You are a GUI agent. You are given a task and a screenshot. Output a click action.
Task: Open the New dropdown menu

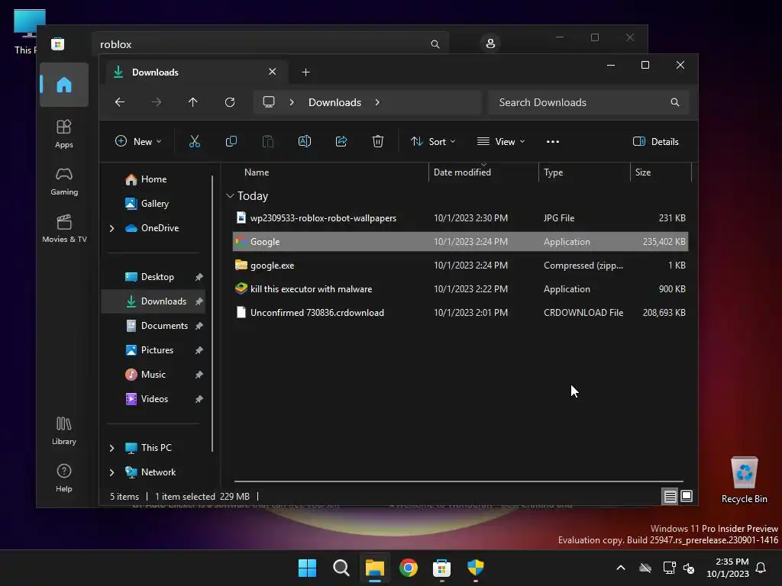(x=138, y=141)
